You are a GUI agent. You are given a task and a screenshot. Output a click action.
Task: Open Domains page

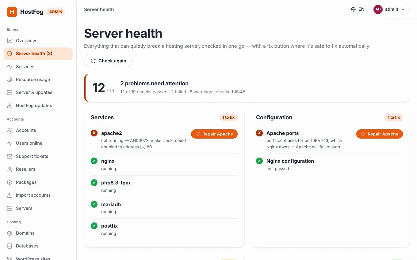coord(38,233)
